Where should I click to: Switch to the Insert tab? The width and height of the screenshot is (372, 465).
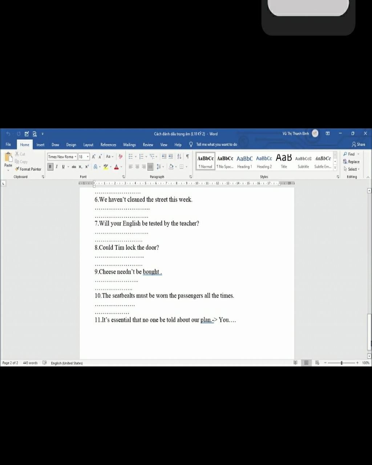(40, 145)
